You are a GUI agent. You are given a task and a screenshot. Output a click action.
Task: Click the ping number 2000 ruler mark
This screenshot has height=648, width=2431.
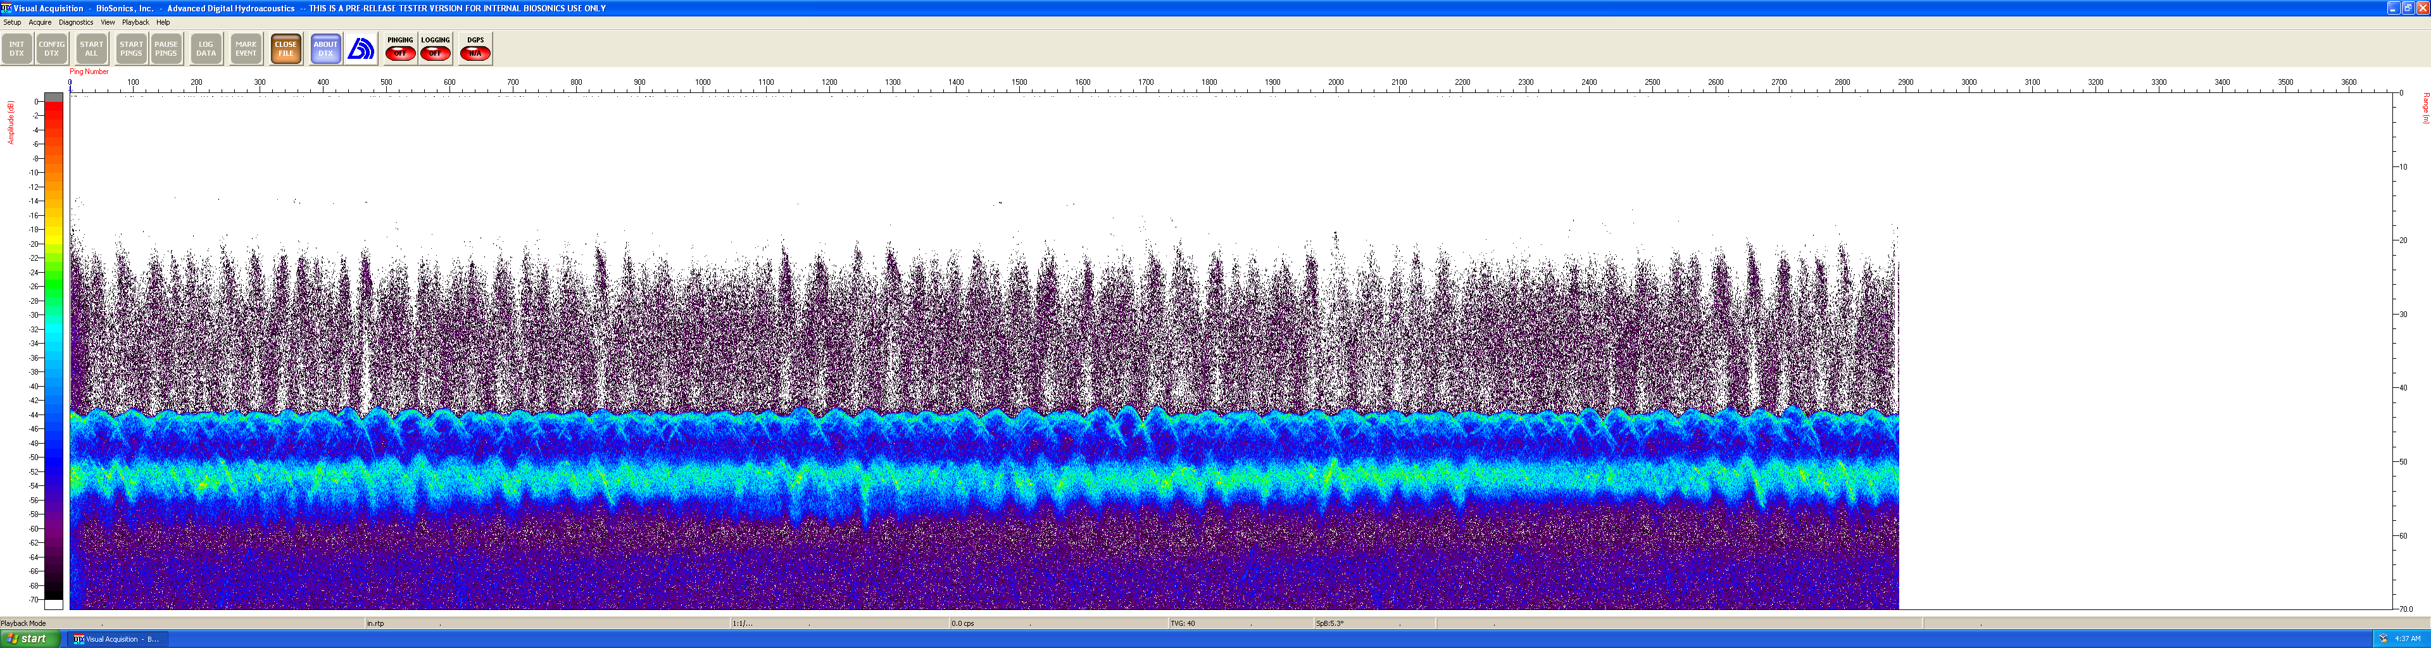tap(1336, 82)
